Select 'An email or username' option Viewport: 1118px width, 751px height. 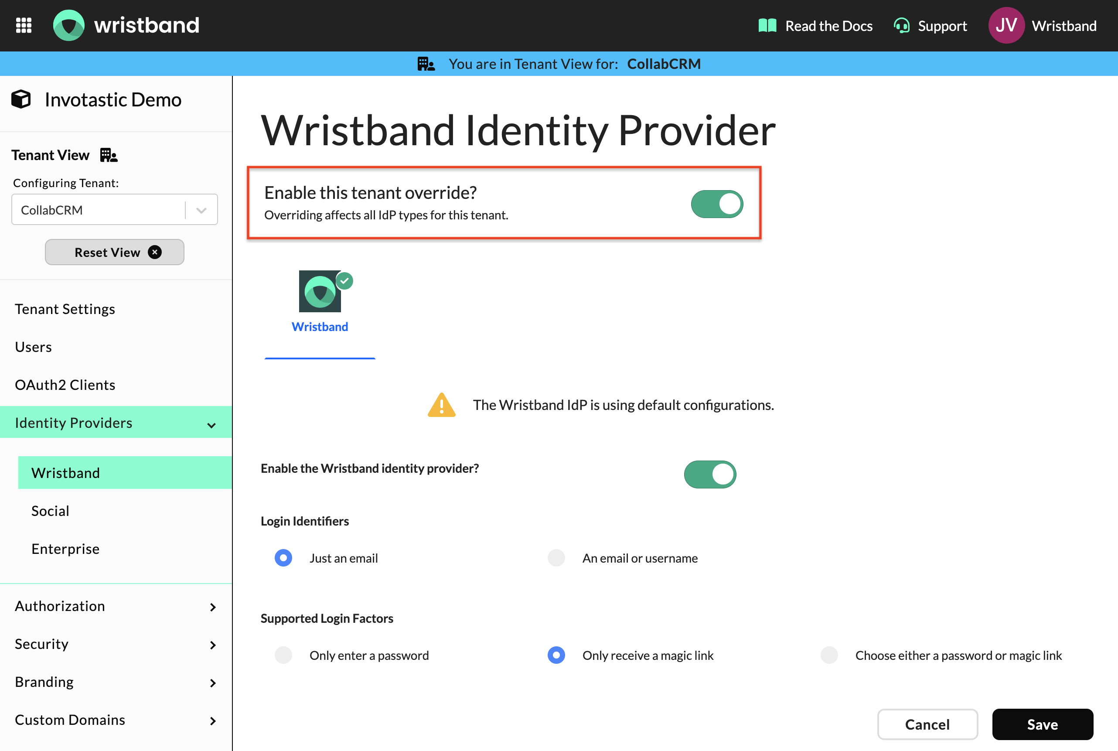[x=556, y=558]
